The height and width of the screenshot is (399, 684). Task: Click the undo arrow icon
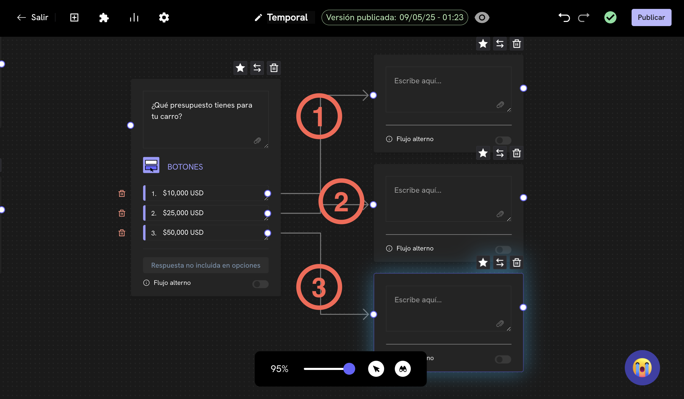(x=564, y=18)
